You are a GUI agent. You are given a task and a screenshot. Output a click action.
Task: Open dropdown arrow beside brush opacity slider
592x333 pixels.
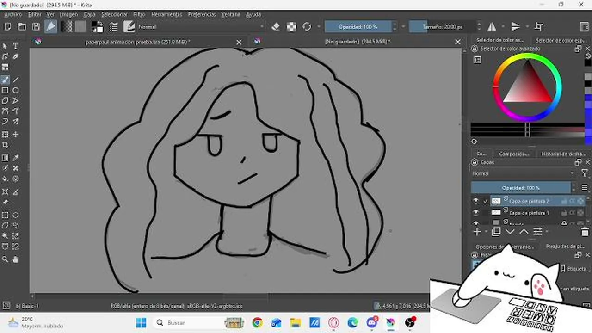pyautogui.click(x=403, y=27)
